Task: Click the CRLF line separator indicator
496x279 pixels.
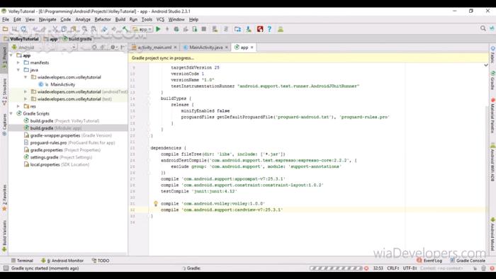Action: point(393,268)
